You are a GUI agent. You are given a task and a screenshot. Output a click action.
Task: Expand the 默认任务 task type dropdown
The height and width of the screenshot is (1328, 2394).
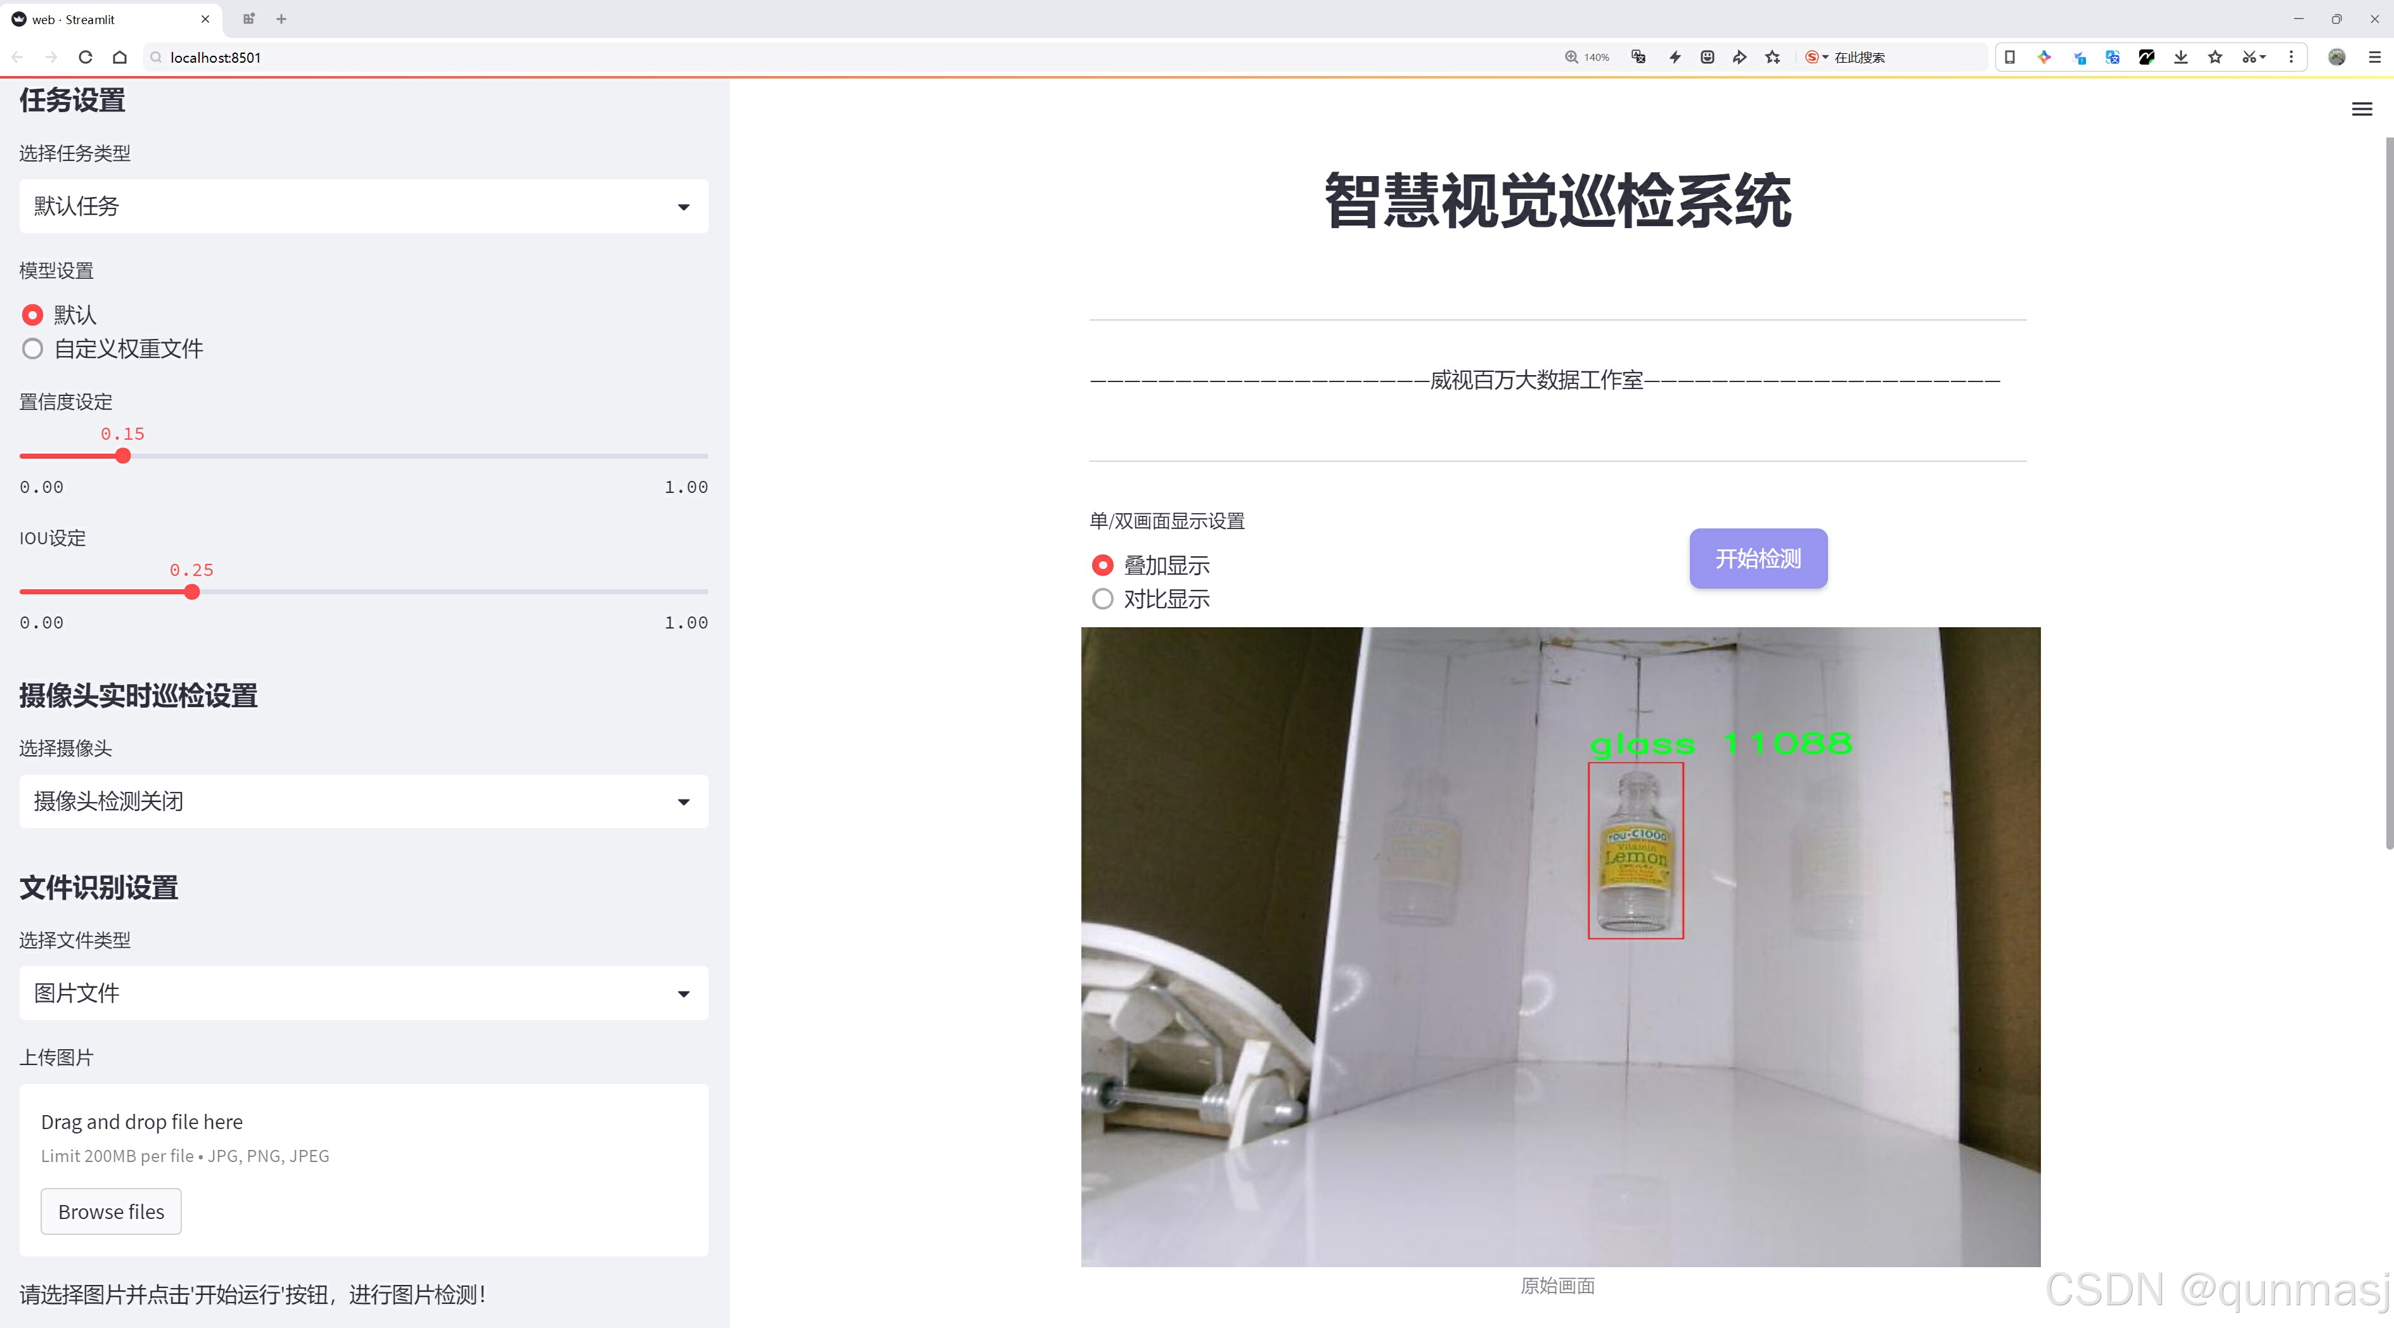363,206
